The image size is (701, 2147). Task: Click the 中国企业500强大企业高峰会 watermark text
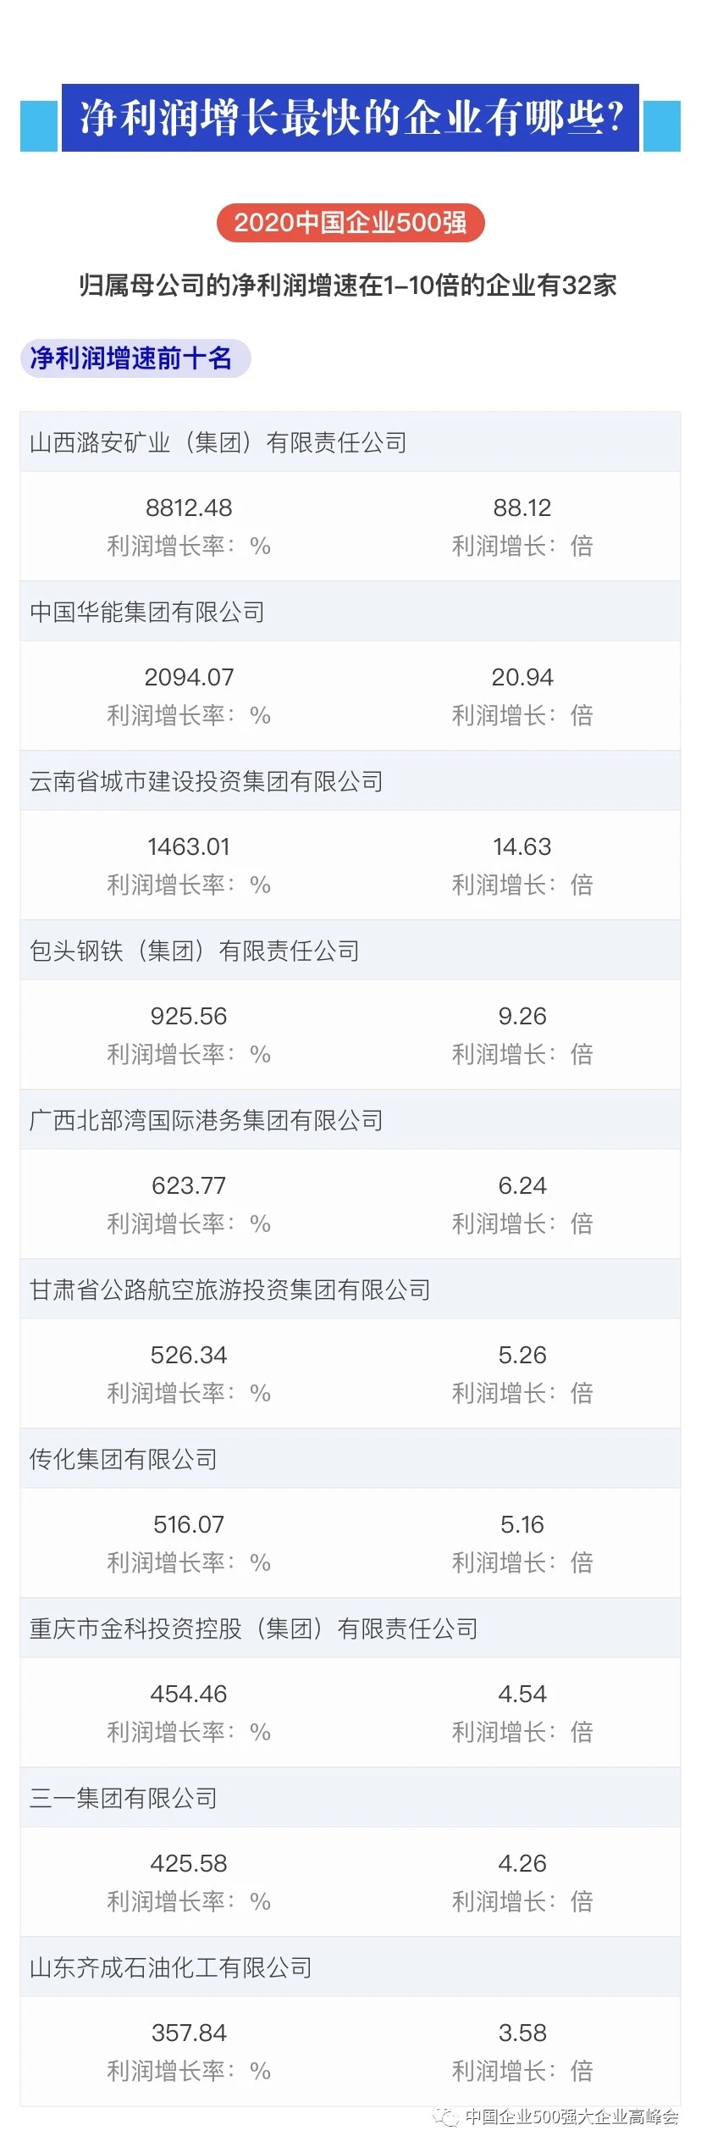point(571,2116)
